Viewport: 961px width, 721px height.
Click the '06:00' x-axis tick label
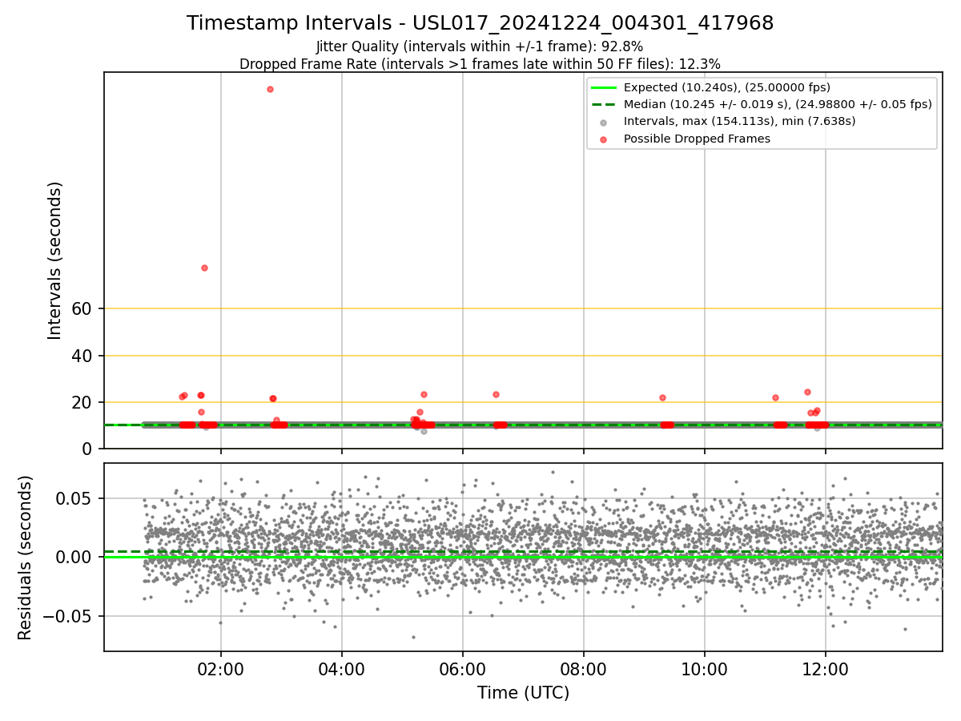[x=463, y=668]
